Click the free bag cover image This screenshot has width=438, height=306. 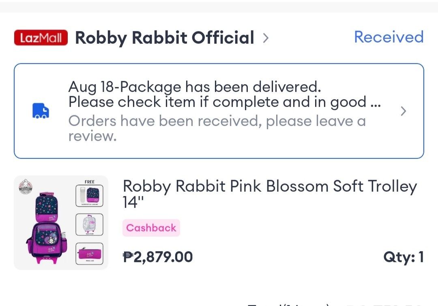[x=89, y=225]
